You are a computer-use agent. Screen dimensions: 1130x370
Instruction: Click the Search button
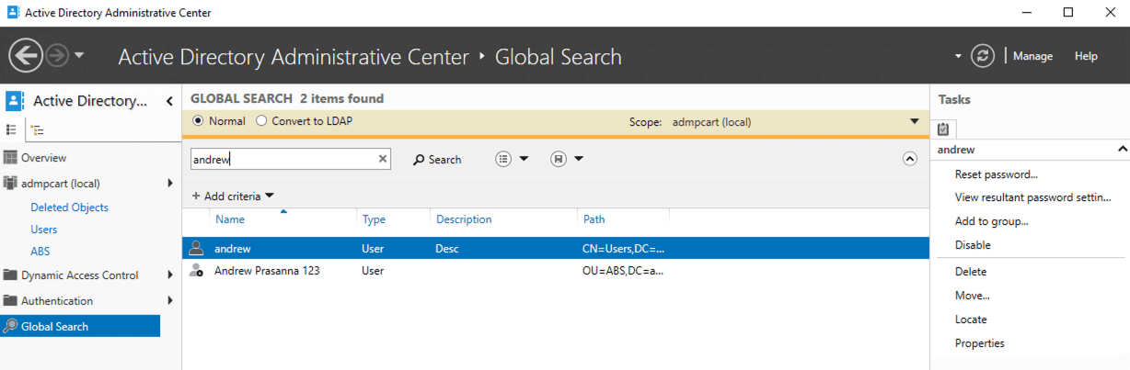(x=437, y=159)
